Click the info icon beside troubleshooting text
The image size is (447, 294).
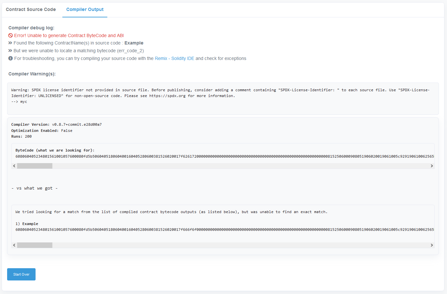(x=11, y=58)
